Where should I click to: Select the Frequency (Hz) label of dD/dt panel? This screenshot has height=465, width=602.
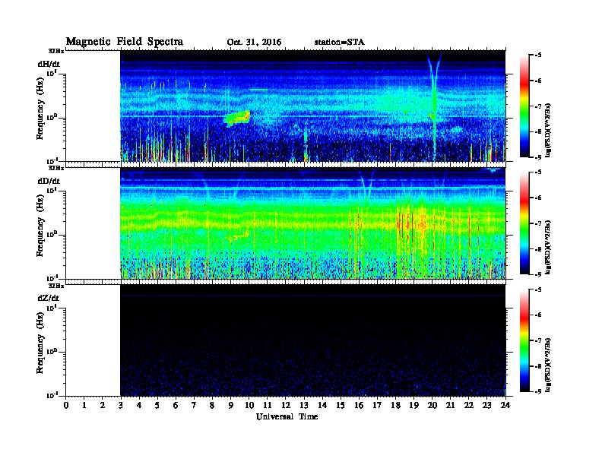click(x=40, y=226)
